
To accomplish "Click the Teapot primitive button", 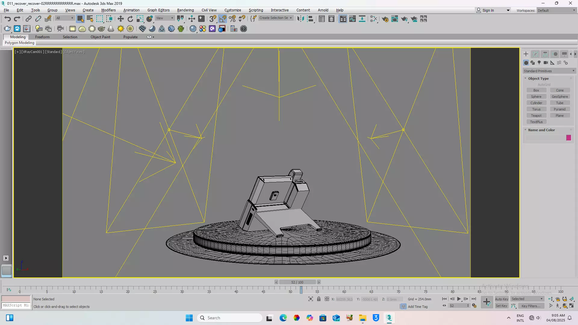I will click(536, 116).
